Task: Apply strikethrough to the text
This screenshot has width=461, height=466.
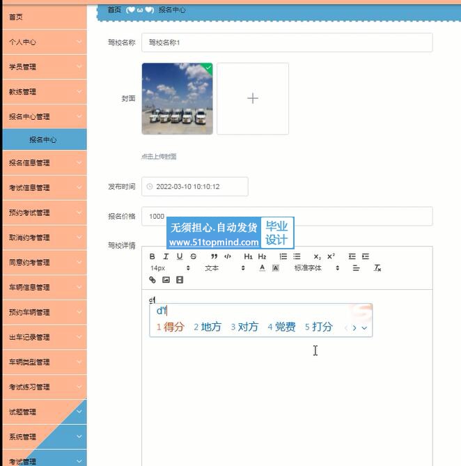Action: (194, 256)
